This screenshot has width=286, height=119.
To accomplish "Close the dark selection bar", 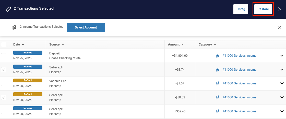I will 280,9.
